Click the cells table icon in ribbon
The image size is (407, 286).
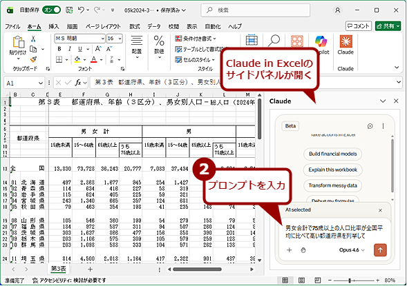click(252, 41)
